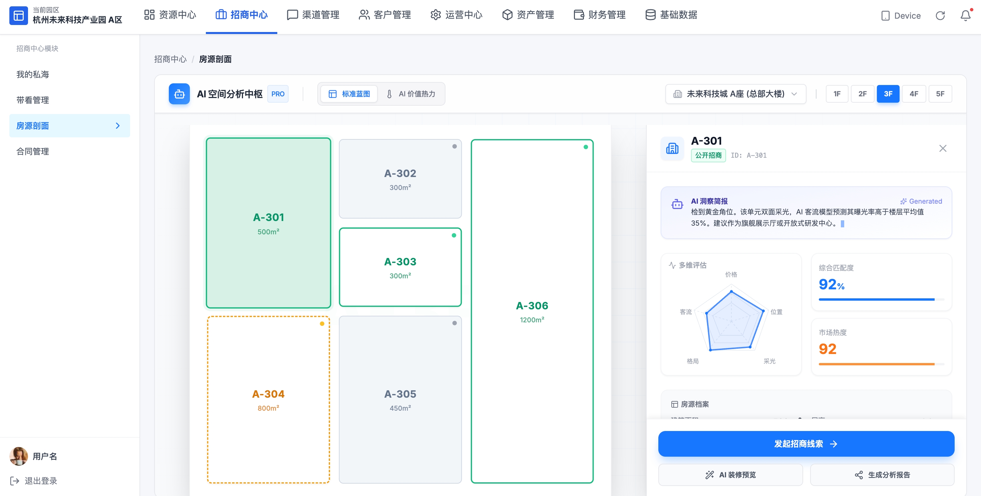
Task: Expand the 房源剖面 sidebar chevron
Action: pos(118,126)
